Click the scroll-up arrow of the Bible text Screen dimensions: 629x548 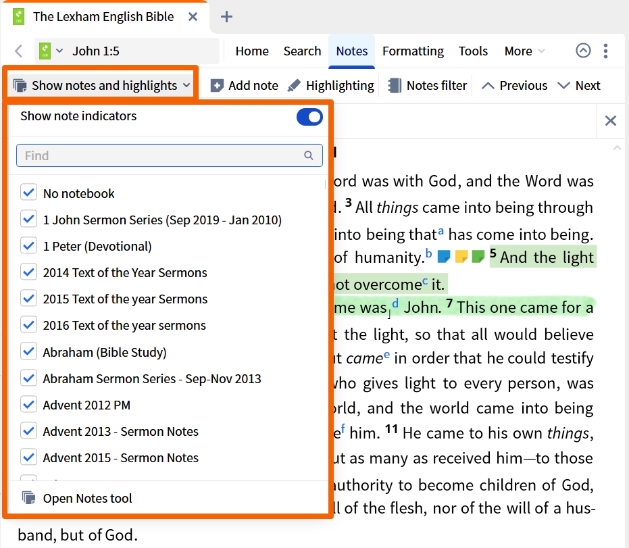617,148
